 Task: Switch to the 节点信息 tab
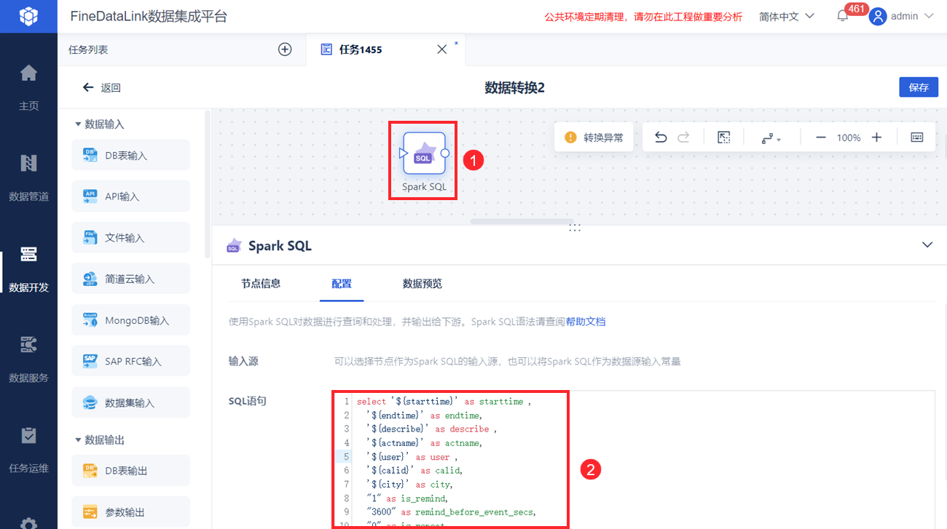261,284
